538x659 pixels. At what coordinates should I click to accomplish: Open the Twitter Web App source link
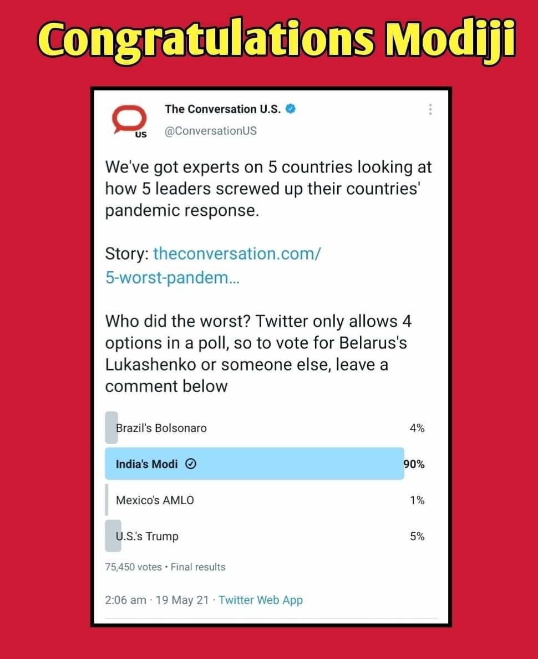[261, 600]
